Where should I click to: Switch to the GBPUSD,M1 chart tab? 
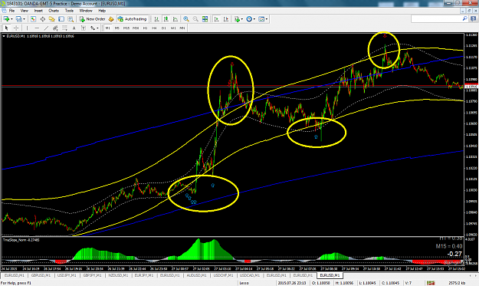(41, 275)
